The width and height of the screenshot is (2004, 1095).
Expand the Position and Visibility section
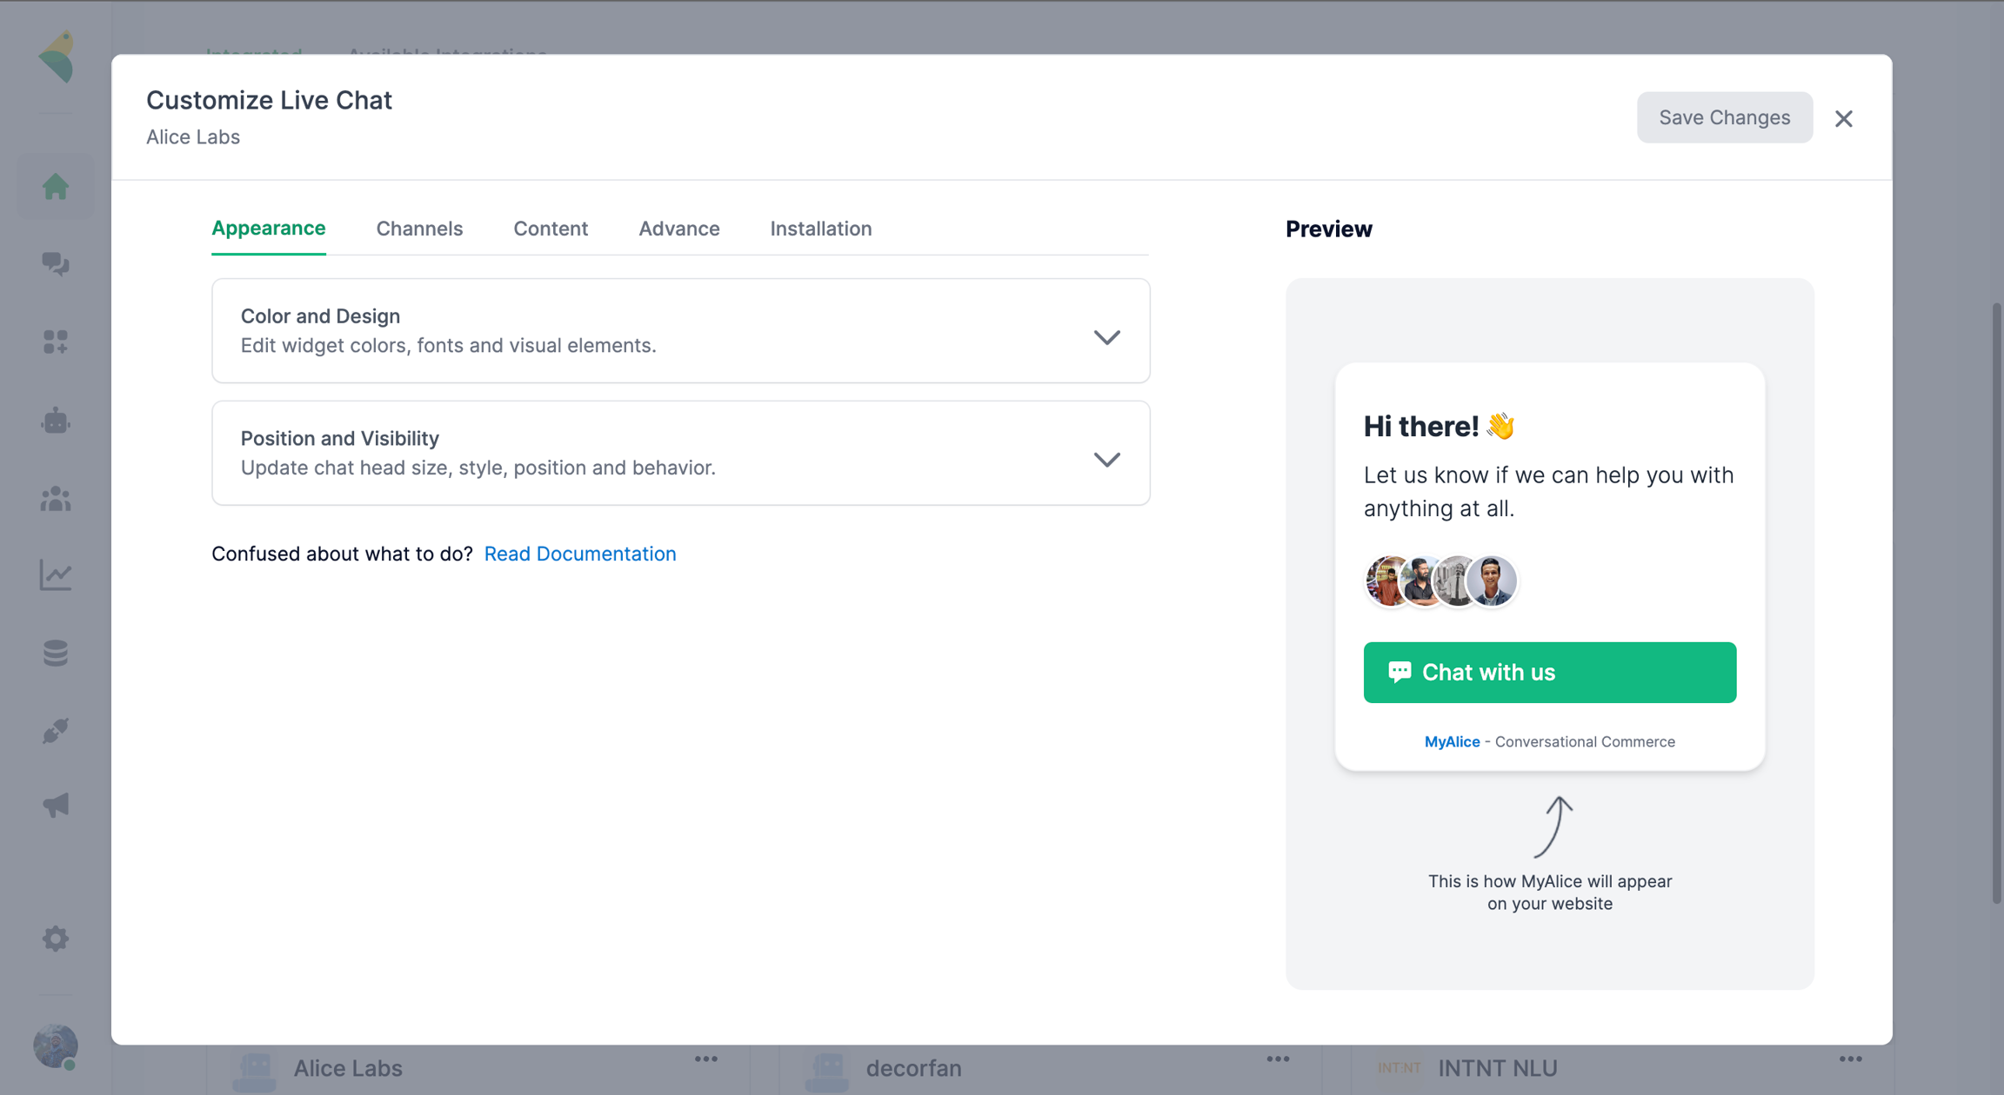(x=1106, y=460)
